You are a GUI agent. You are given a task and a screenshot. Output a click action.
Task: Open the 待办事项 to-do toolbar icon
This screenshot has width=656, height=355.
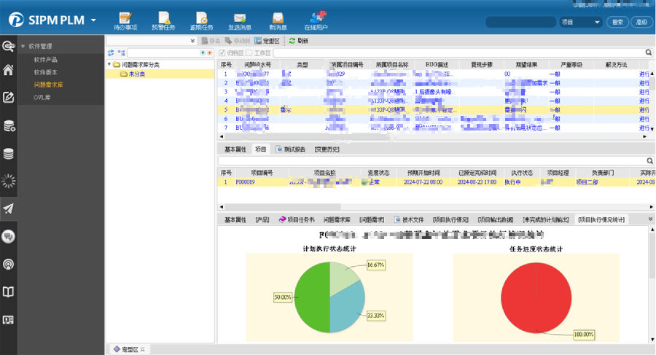125,19
